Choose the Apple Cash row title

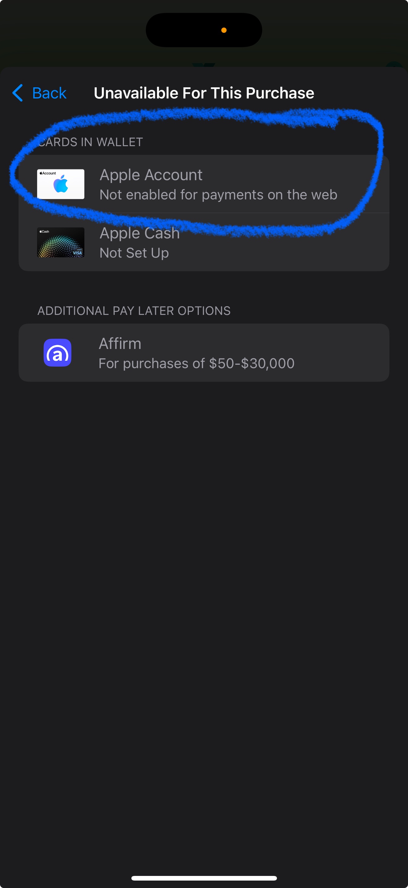[x=139, y=233]
